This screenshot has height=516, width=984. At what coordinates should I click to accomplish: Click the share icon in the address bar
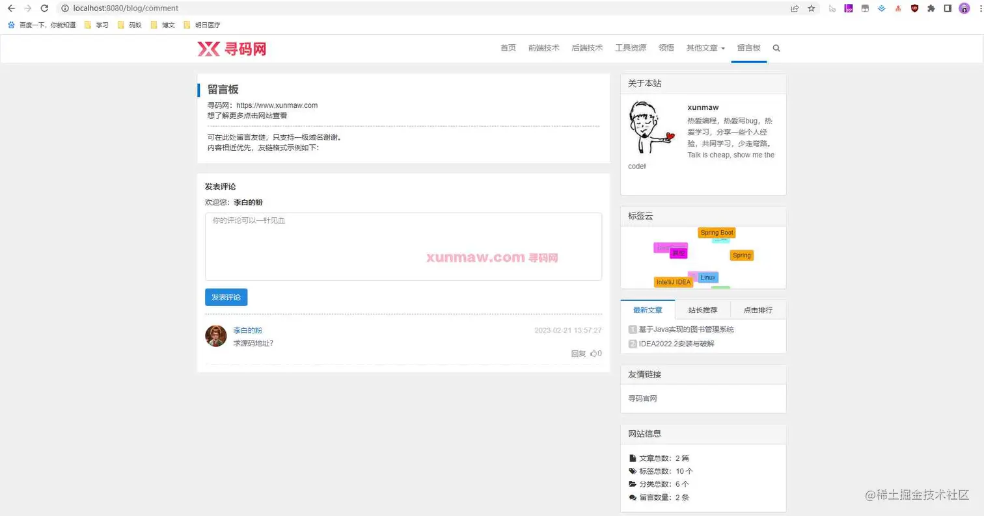(795, 8)
